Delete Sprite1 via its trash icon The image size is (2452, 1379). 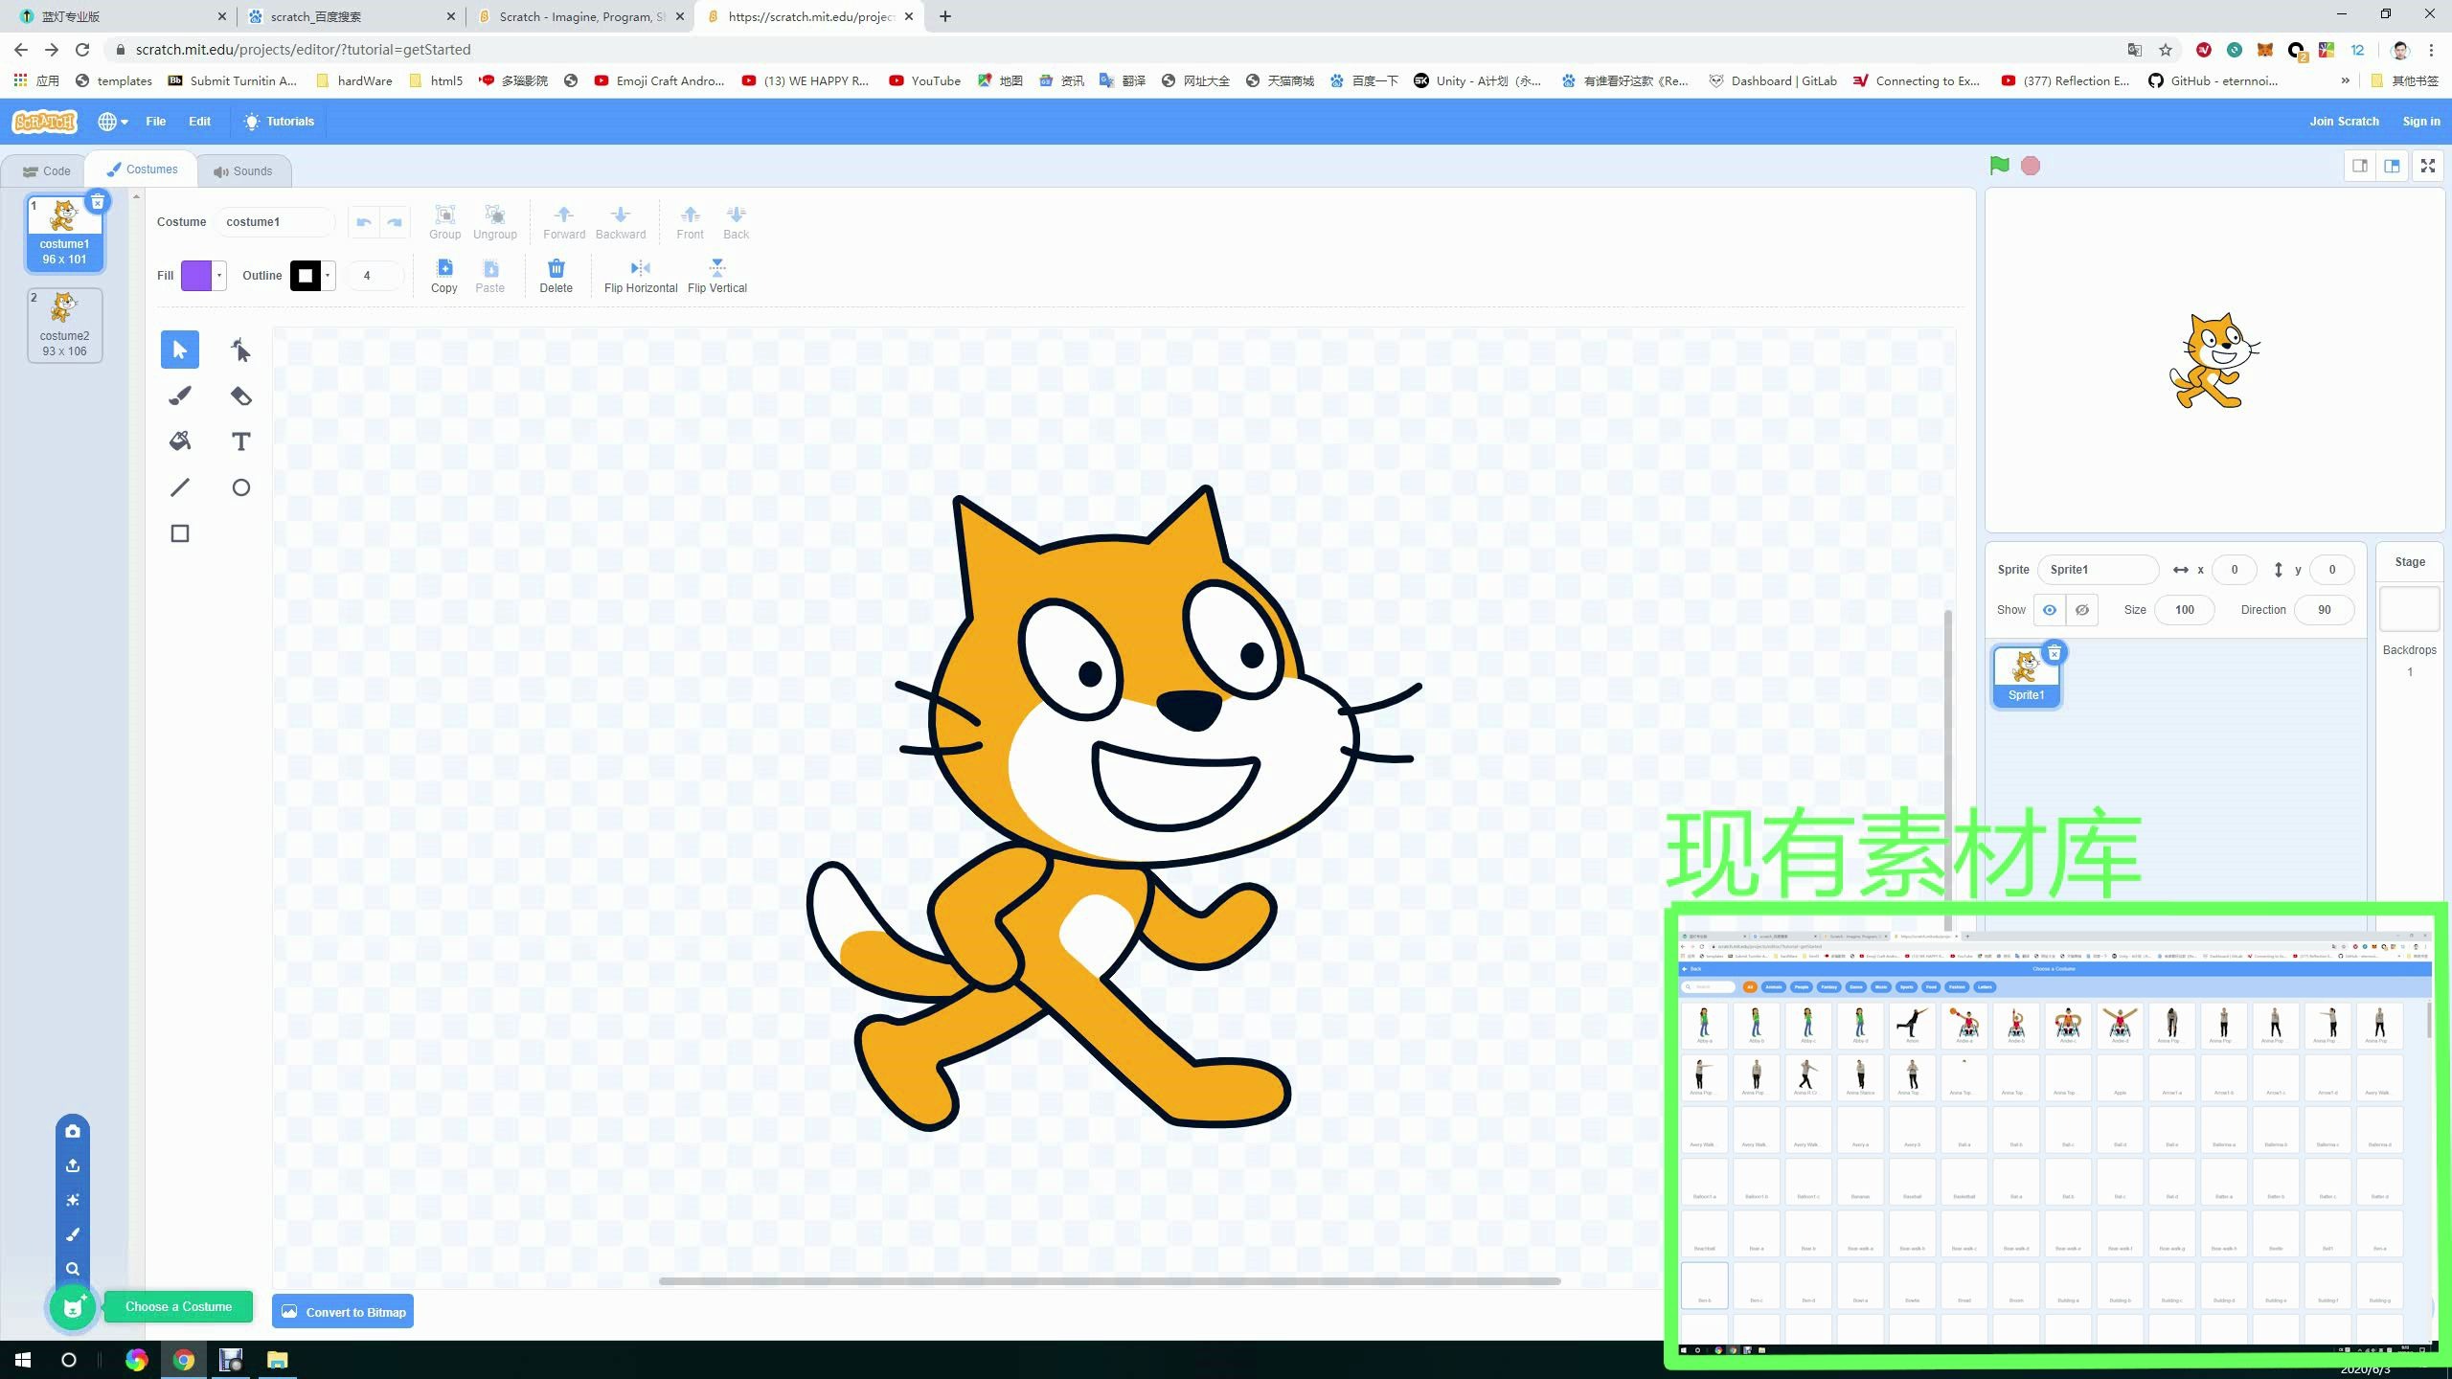pos(2054,653)
